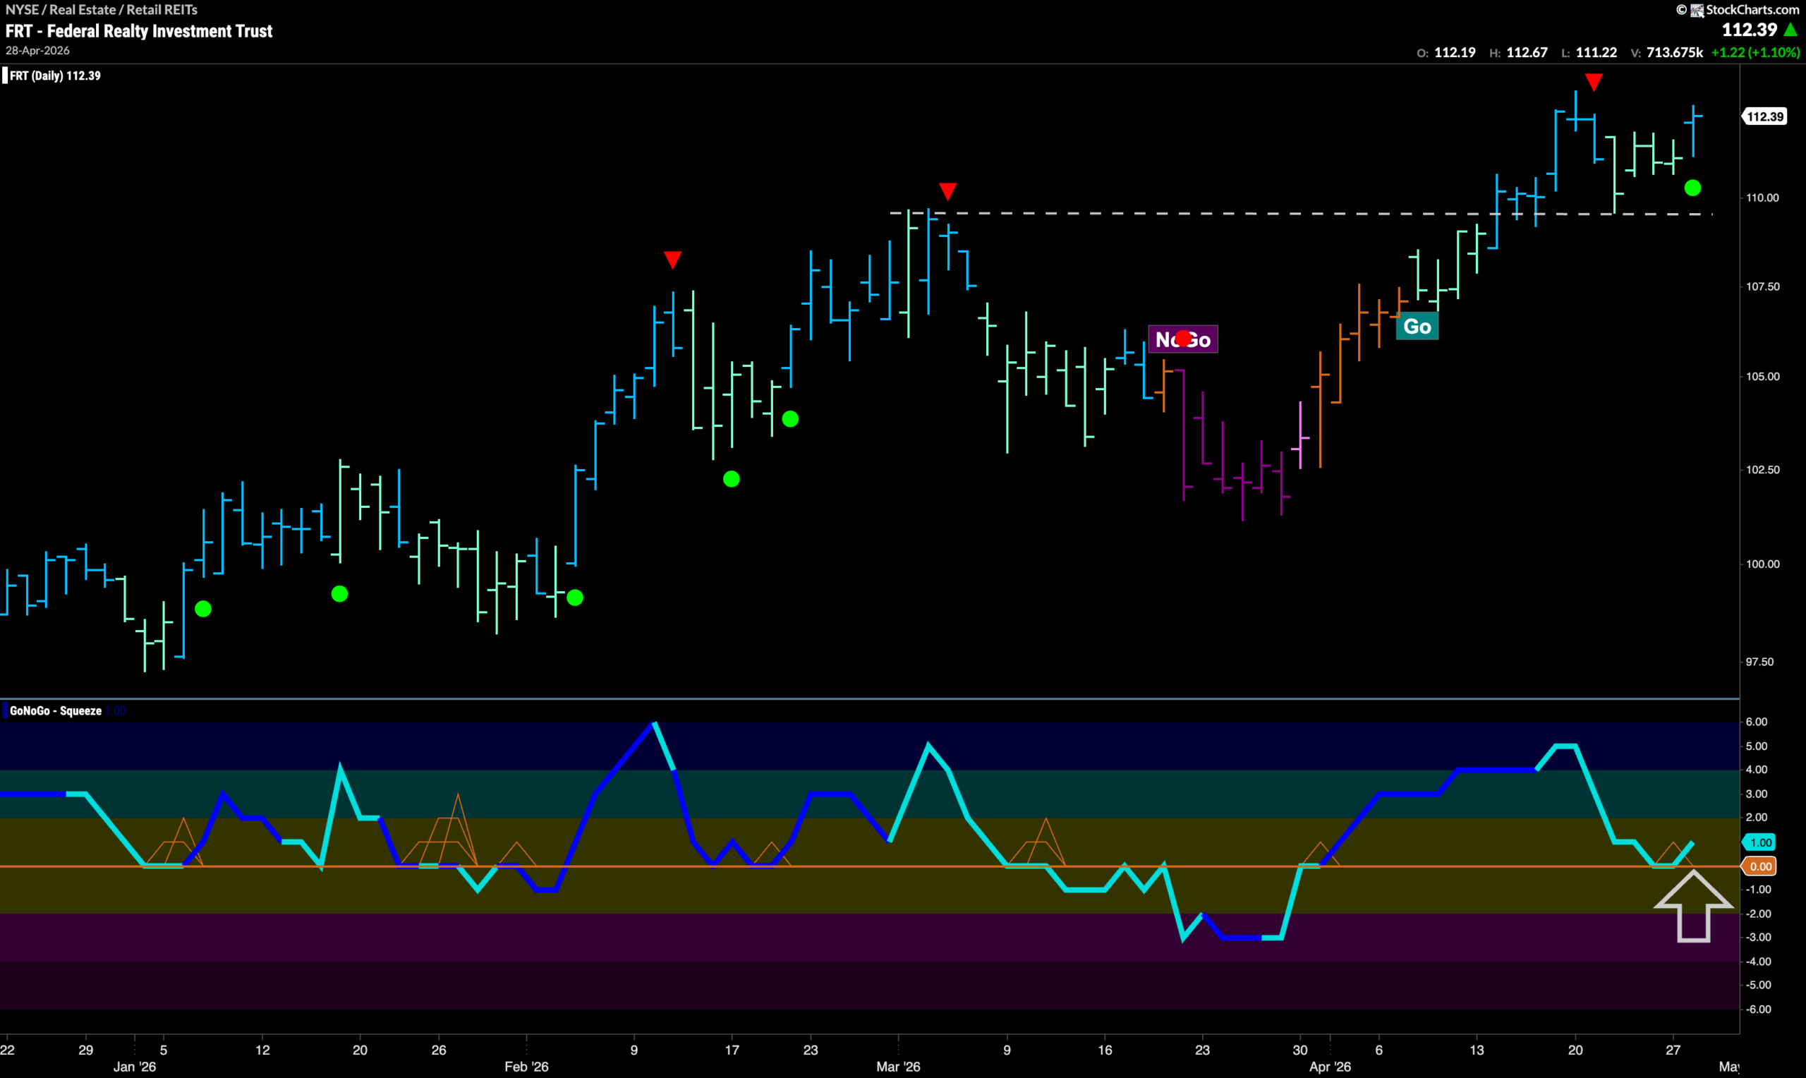This screenshot has width=1806, height=1078.
Task: Click the dashed resistance line near 109.50
Action: [1302, 214]
